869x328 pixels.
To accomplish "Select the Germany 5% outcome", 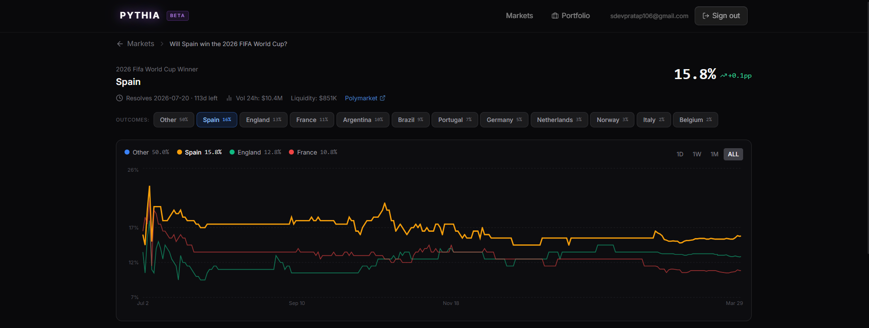I will click(504, 120).
